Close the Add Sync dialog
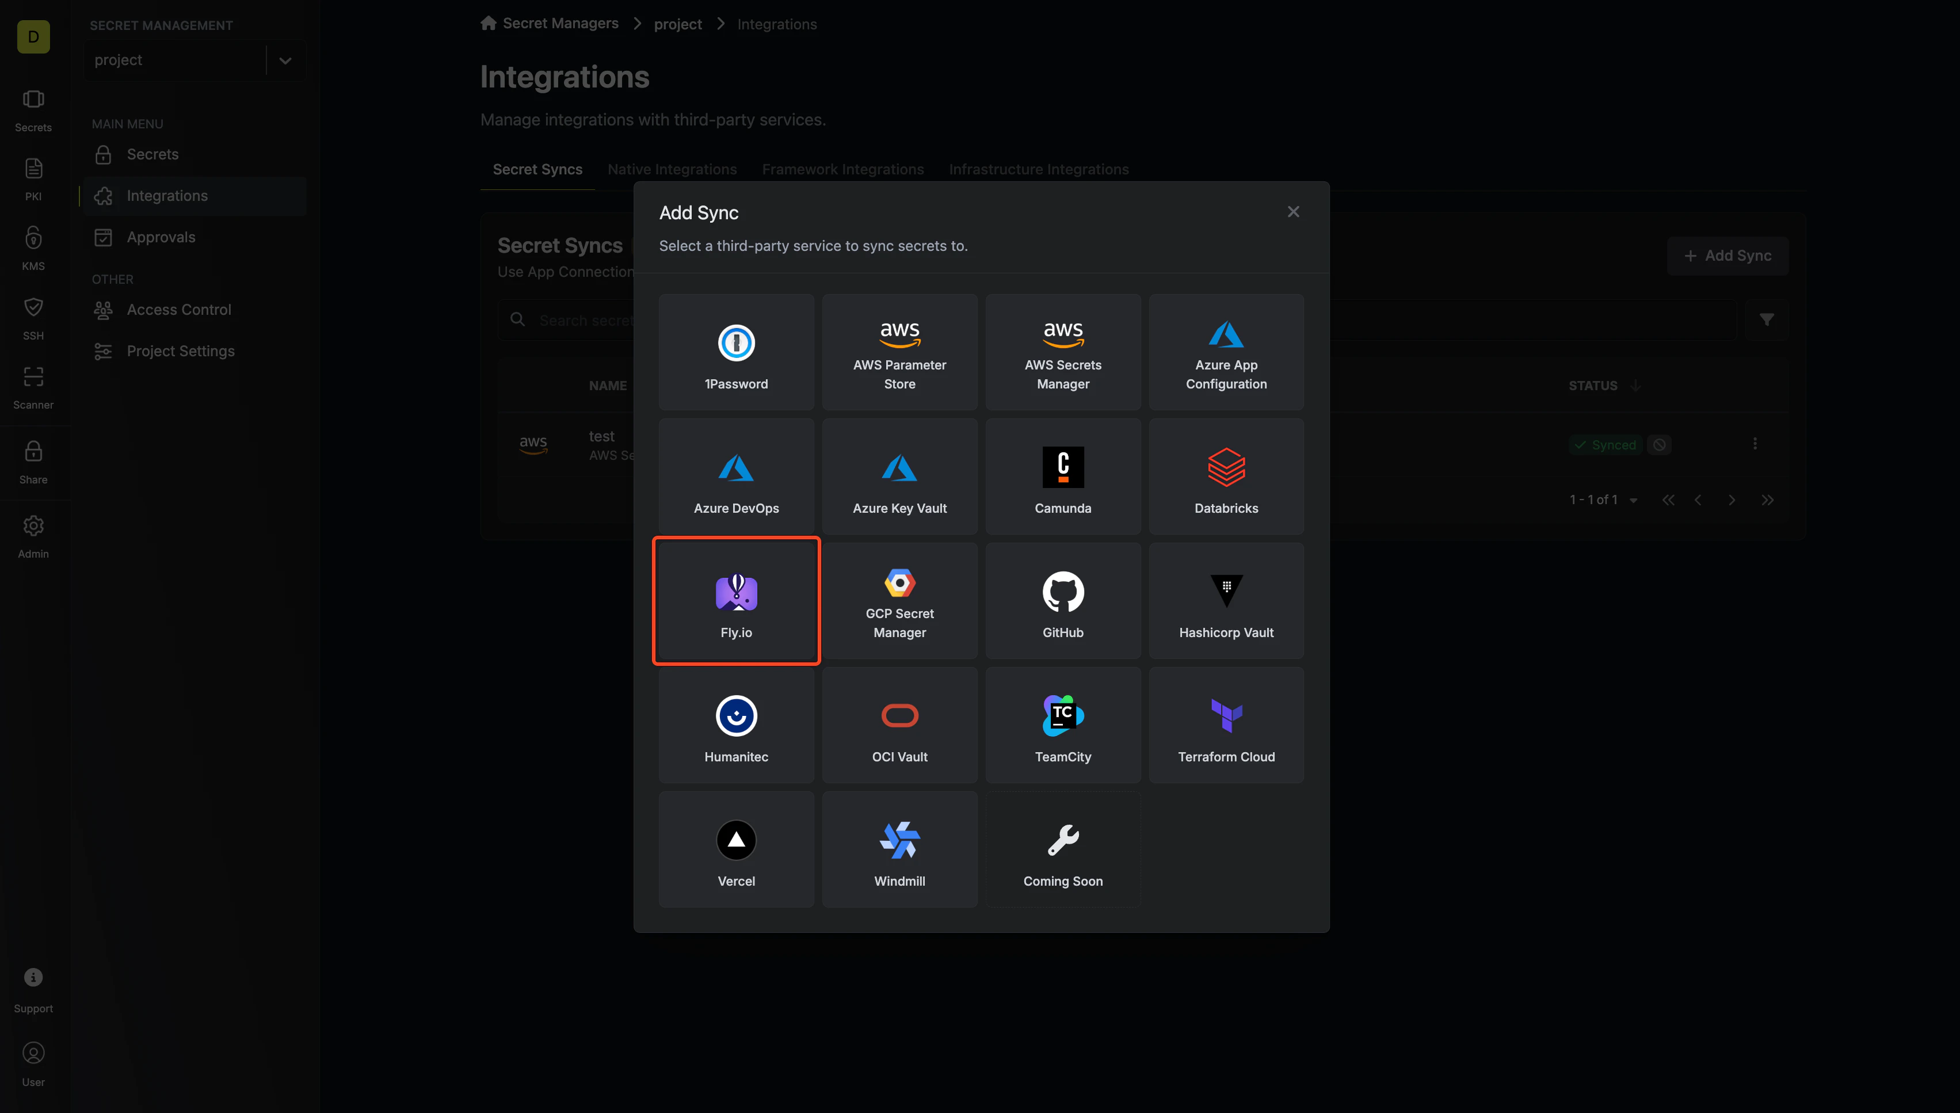The width and height of the screenshot is (1960, 1113). coord(1293,212)
